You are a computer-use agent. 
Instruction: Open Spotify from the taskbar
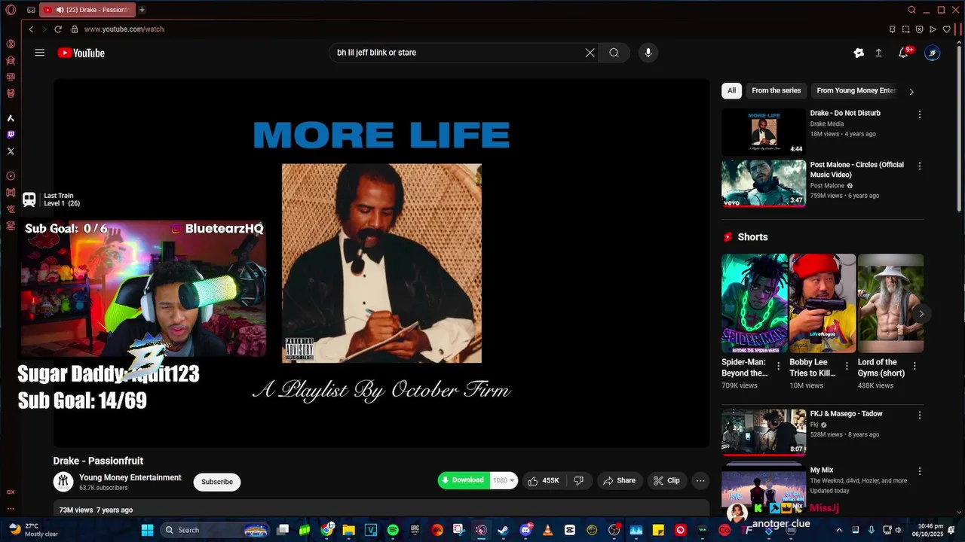[x=393, y=530]
